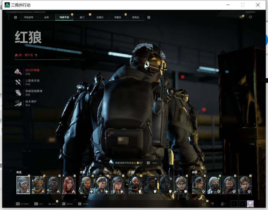Click the first empty squad plus slot
This screenshot has height=210, width=268.
234,204
